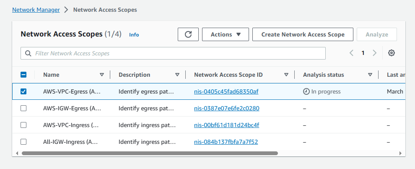The image size is (415, 169).
Task: Focus the Filter Network Access Scopes field
Action: pos(176,54)
